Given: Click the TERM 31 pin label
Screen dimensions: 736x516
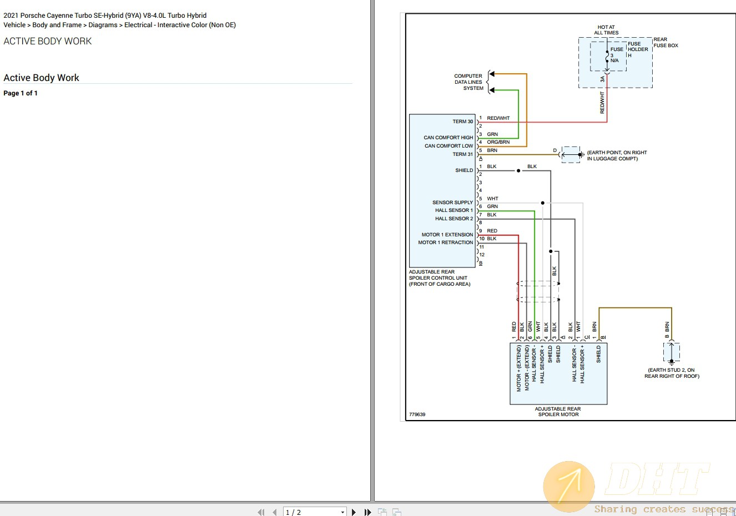Looking at the screenshot, I should click(x=463, y=154).
